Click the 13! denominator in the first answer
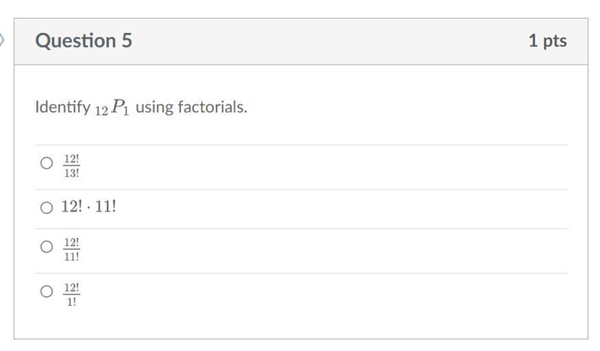 tap(71, 173)
